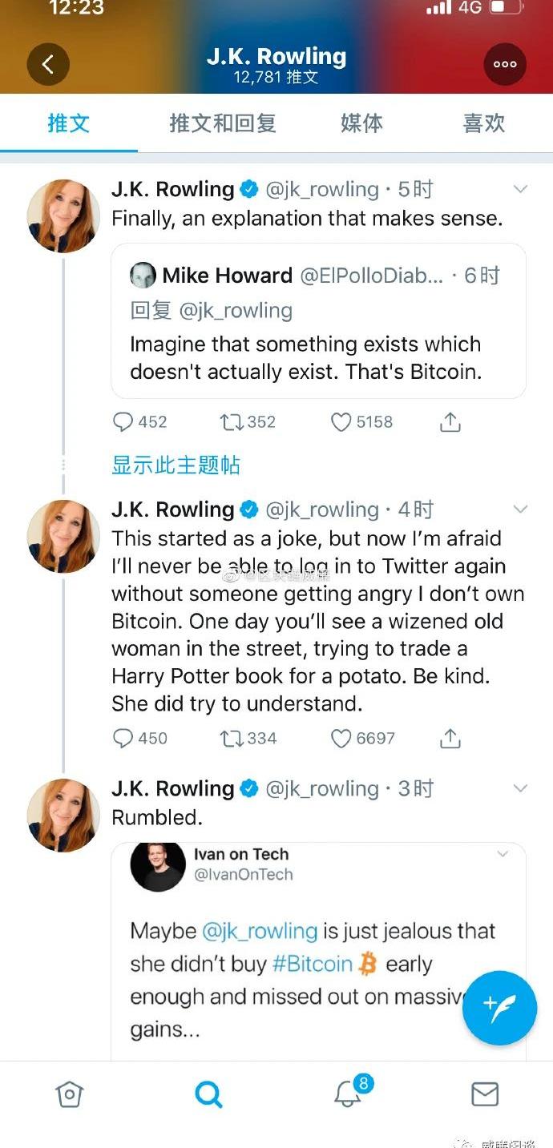Tap the 显示此主题帖 link
The width and height of the screenshot is (553, 1148).
click(176, 465)
